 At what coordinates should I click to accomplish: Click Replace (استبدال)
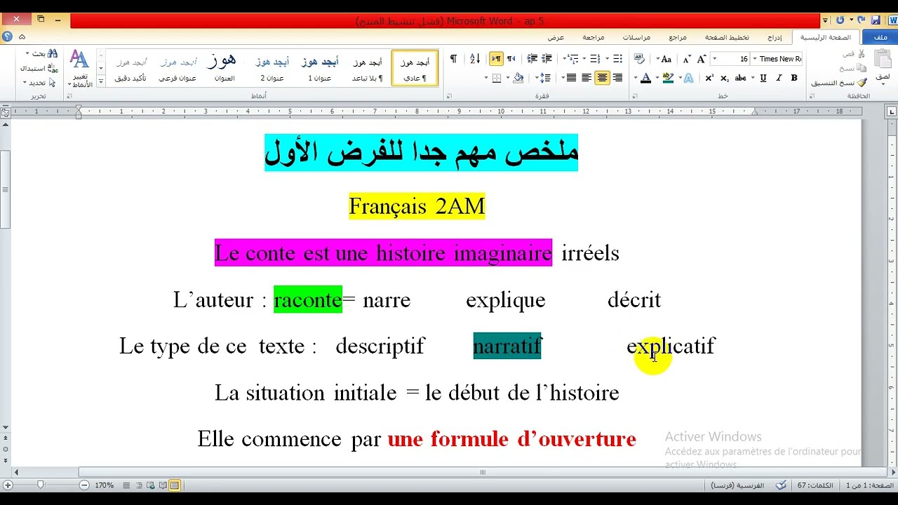[39, 68]
